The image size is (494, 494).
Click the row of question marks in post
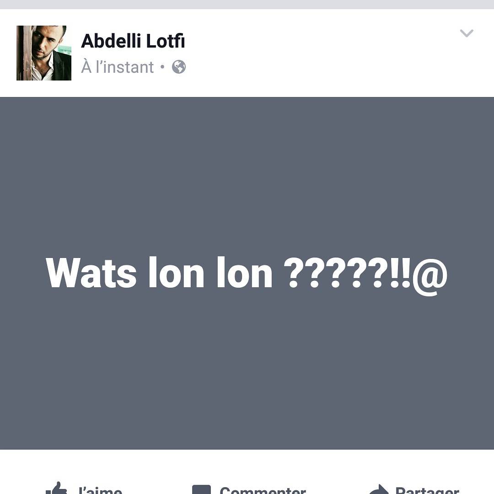(336, 273)
